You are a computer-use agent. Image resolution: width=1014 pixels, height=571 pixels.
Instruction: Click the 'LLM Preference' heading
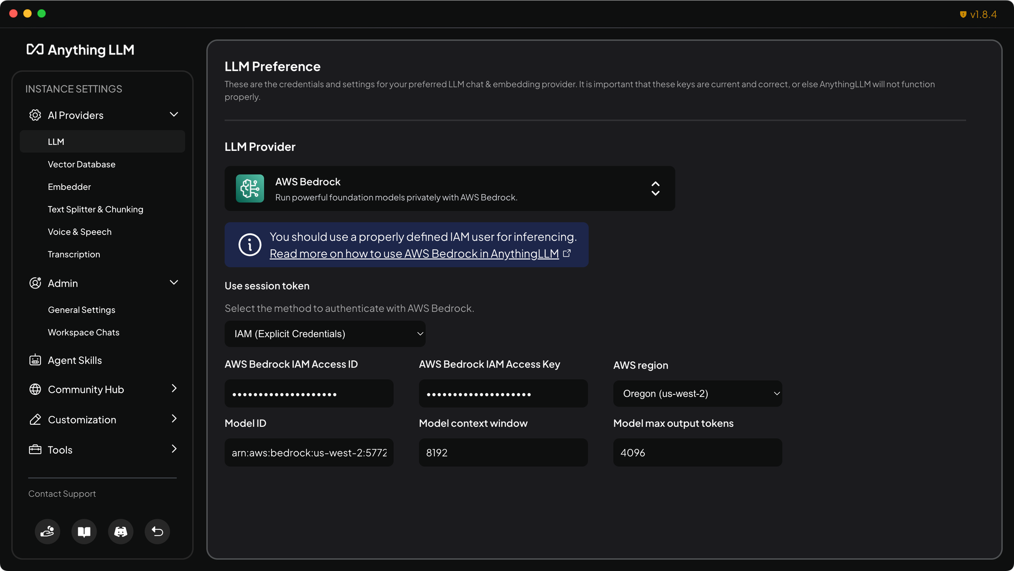click(x=273, y=66)
